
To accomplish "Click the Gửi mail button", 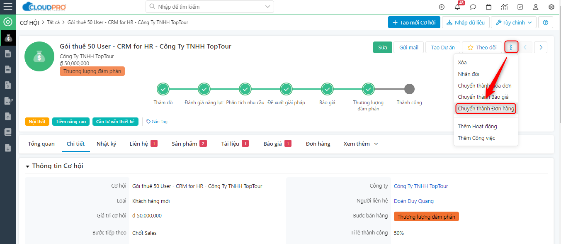I will click(408, 47).
